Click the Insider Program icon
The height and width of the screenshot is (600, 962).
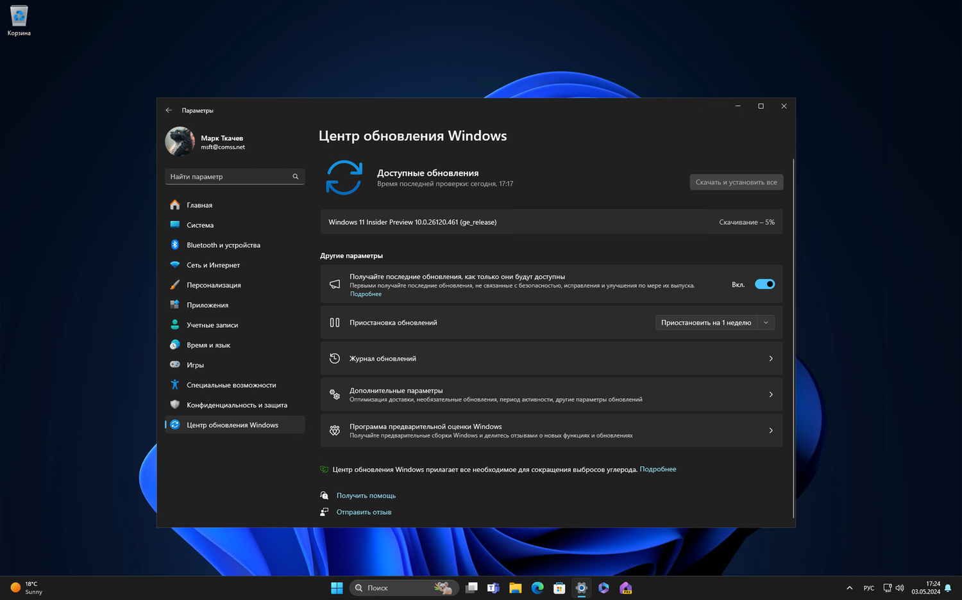pos(335,430)
